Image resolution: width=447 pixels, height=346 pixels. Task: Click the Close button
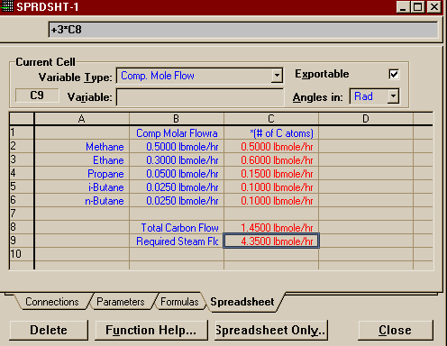point(396,330)
